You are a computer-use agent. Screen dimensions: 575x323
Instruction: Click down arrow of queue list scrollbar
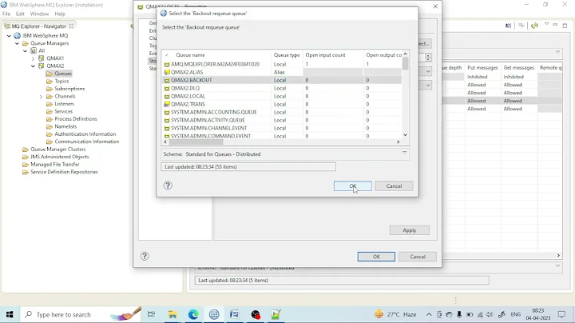point(405,134)
